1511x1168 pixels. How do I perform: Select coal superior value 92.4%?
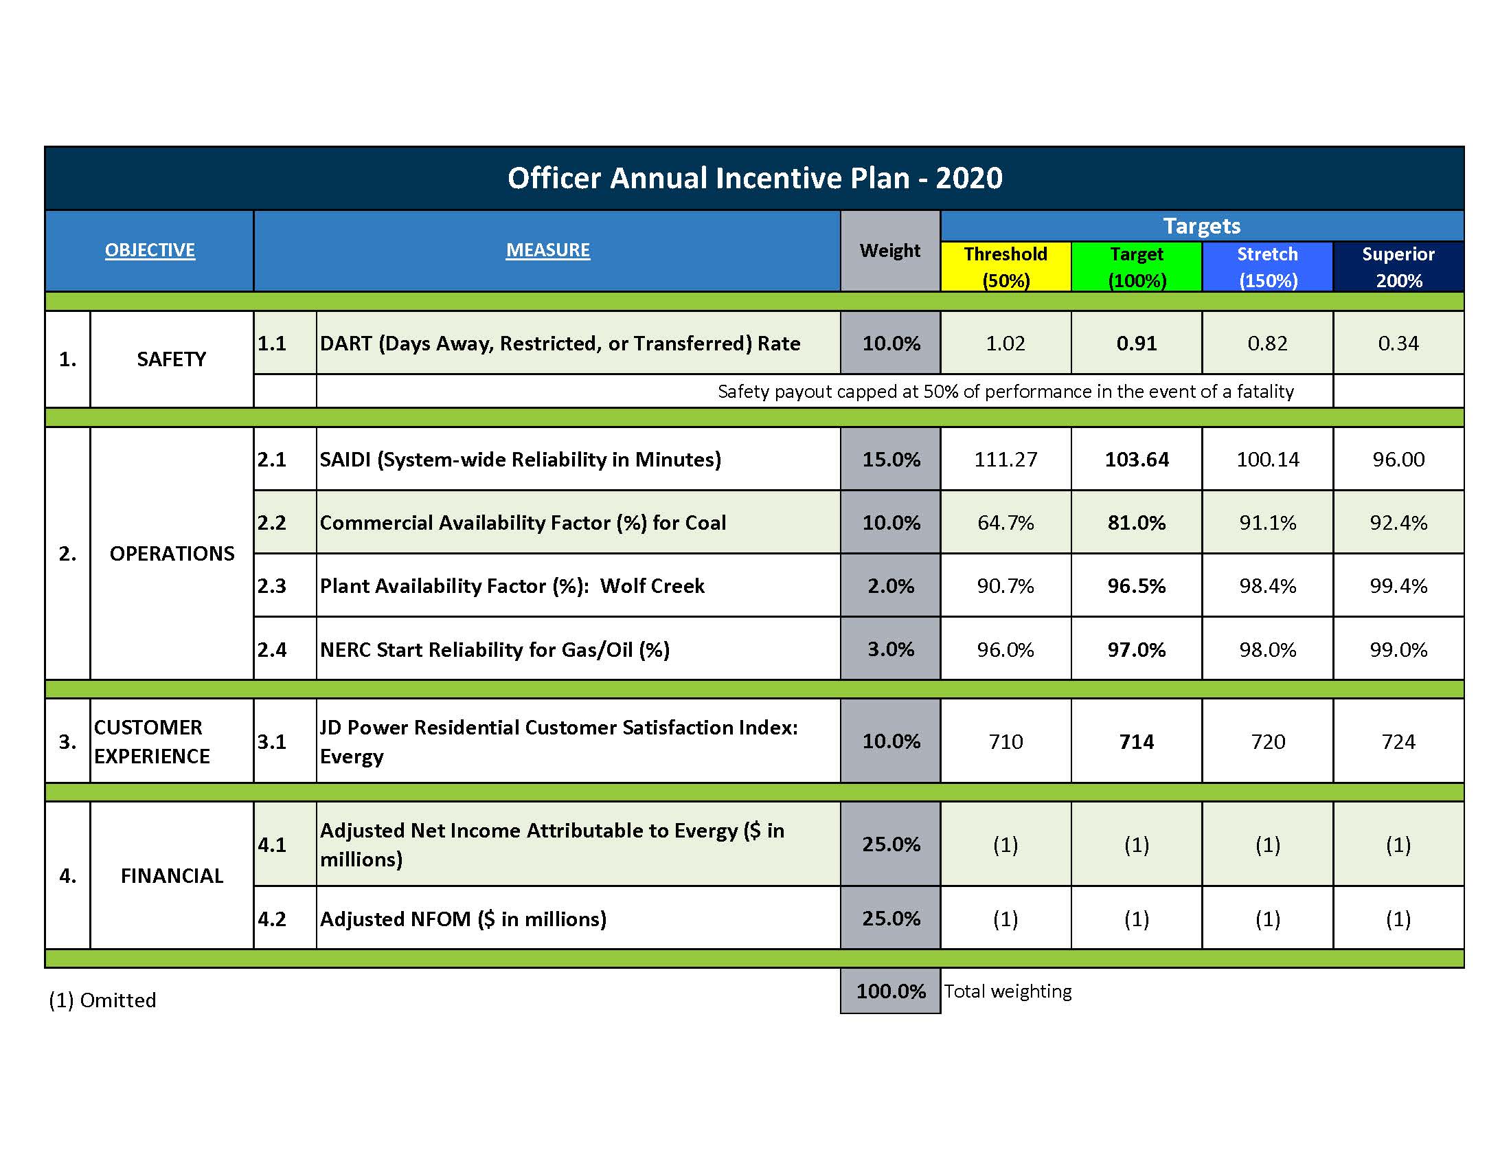click(1398, 522)
